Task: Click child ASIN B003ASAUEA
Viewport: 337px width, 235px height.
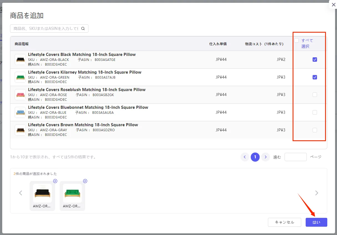Action: [103, 113]
